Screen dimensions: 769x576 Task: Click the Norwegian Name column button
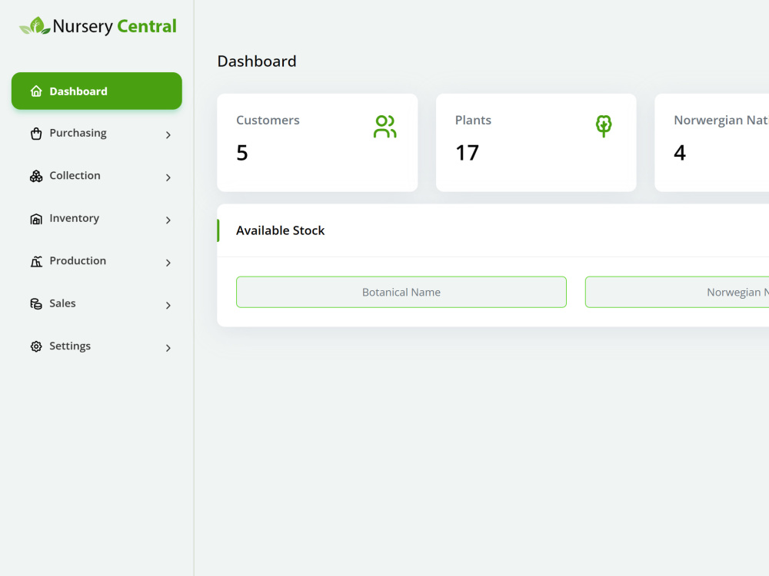point(677,292)
